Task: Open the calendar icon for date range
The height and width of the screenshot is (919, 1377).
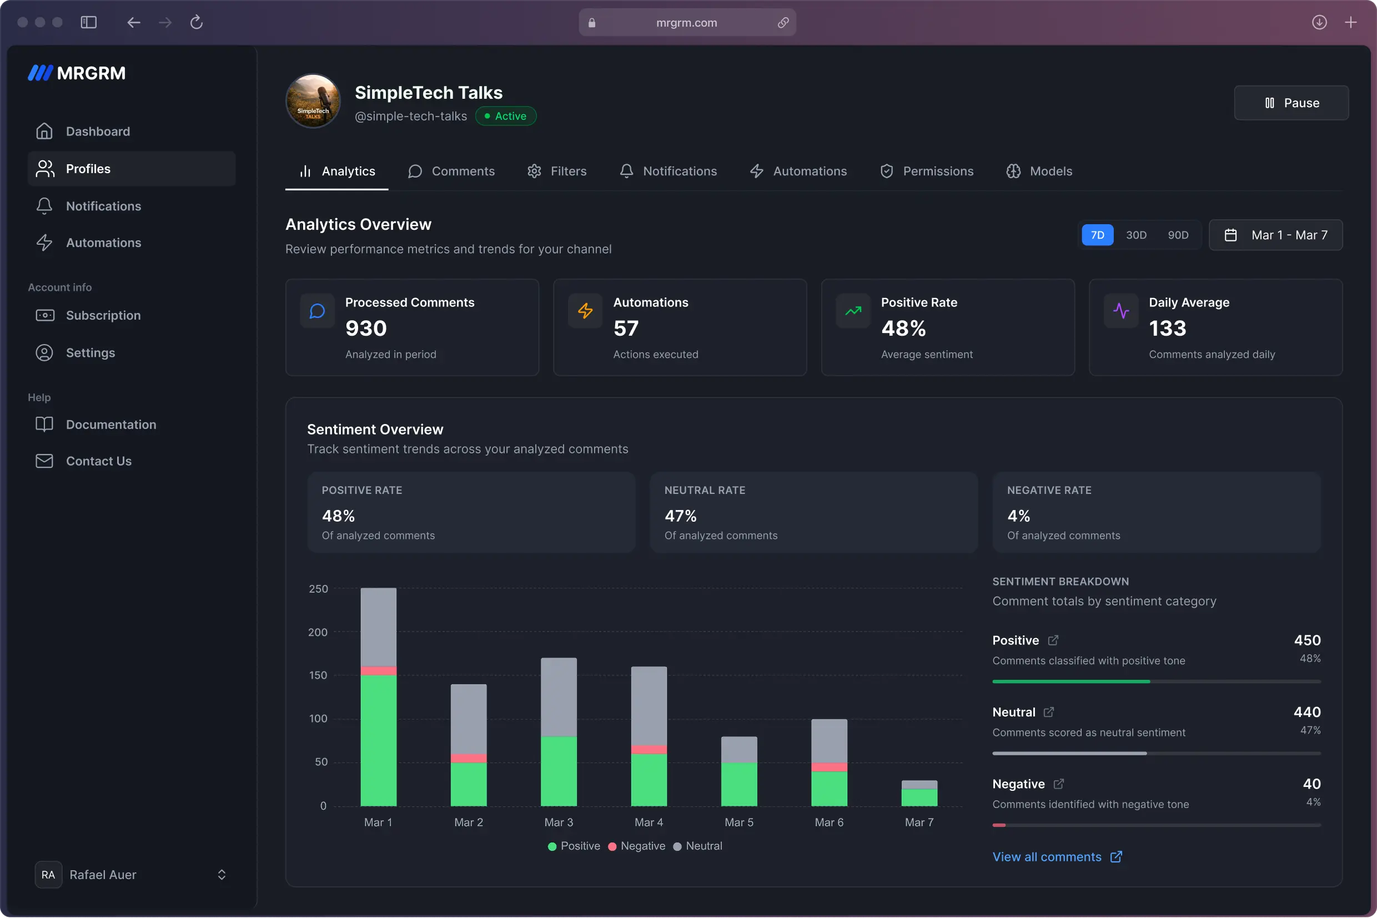Action: pyautogui.click(x=1231, y=234)
